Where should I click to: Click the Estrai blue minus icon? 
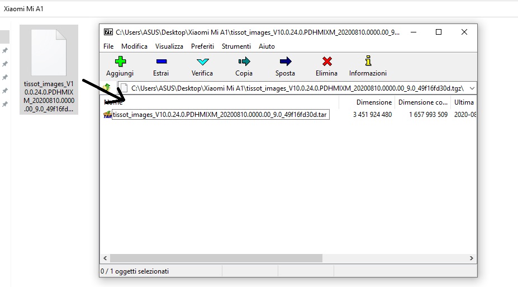(x=161, y=62)
